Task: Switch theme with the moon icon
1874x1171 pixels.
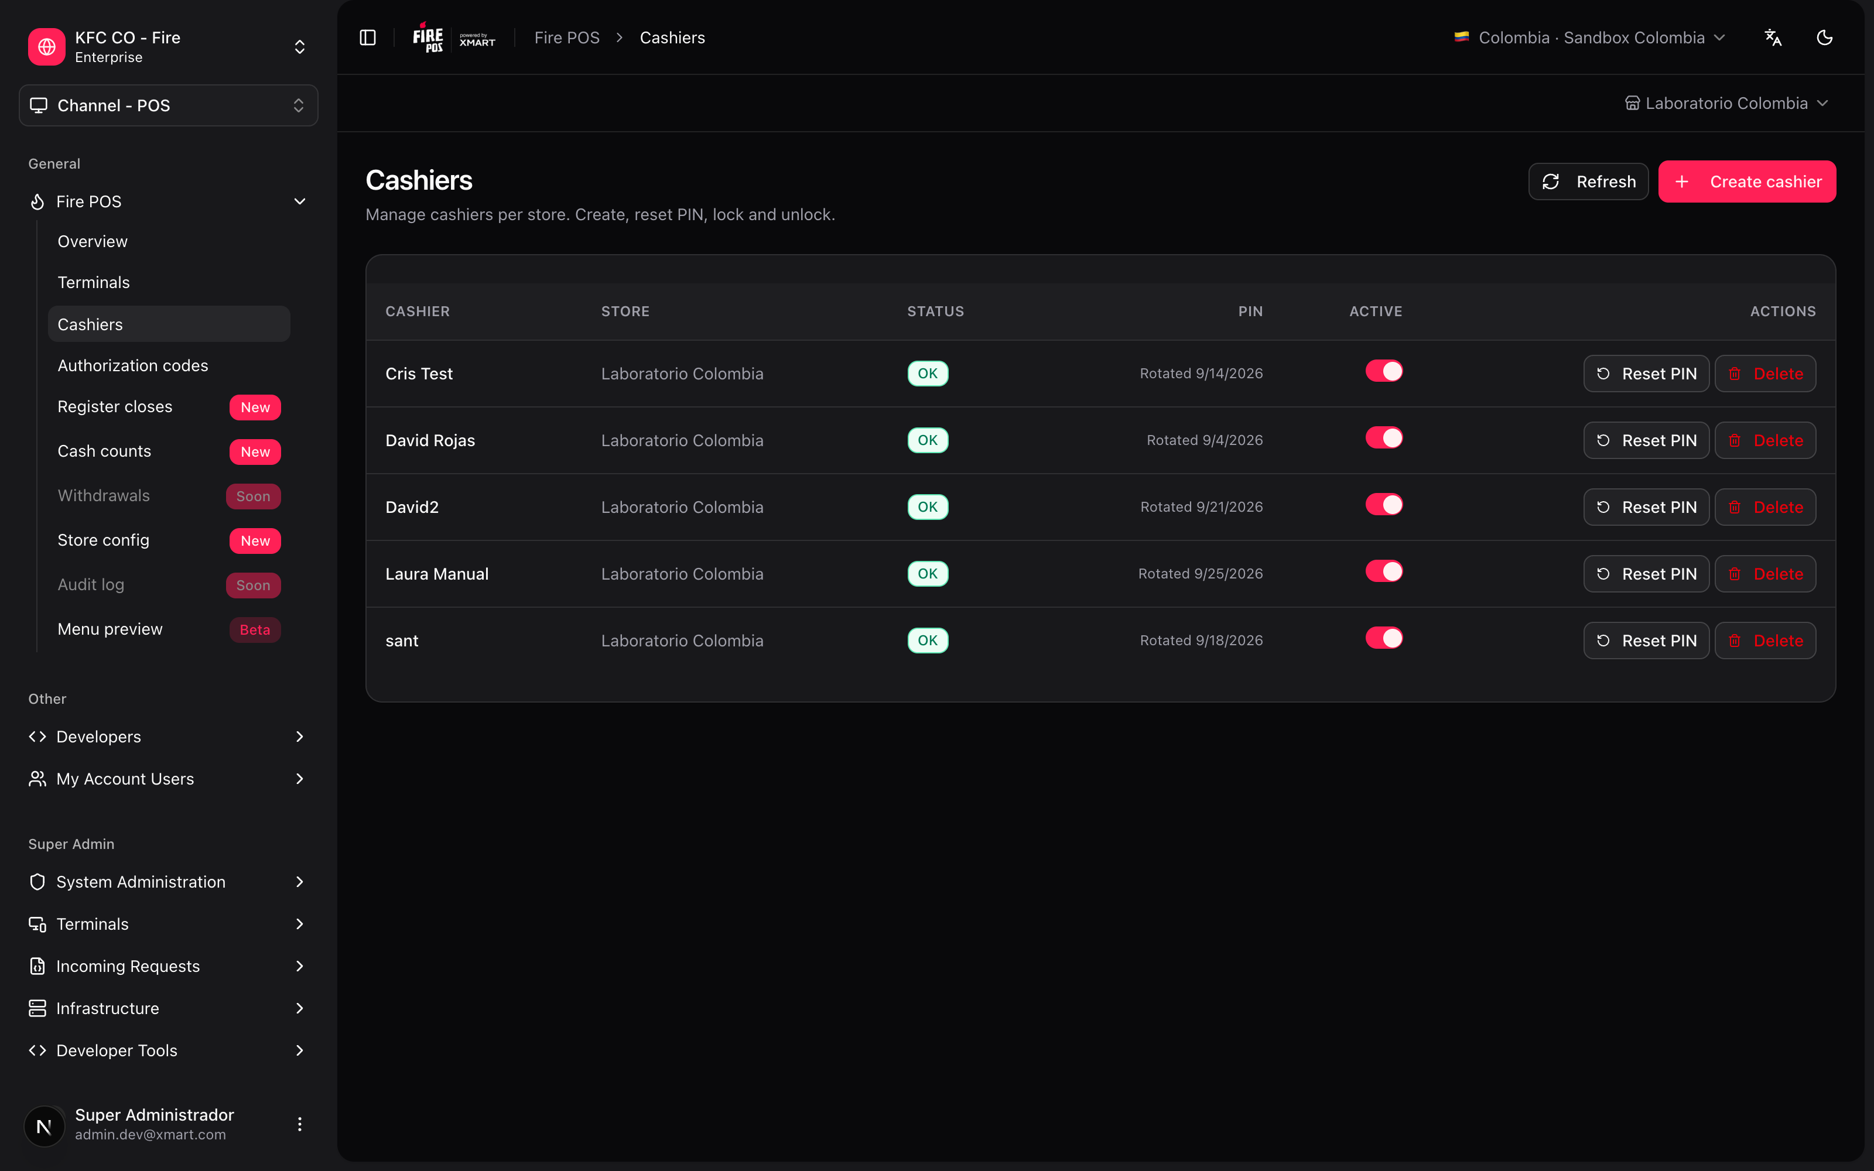Action: 1824,37
